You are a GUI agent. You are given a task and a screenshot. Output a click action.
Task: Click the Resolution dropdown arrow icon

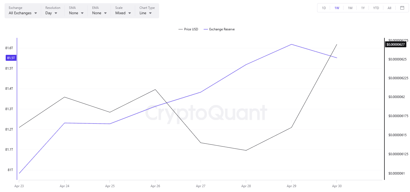(56, 13)
